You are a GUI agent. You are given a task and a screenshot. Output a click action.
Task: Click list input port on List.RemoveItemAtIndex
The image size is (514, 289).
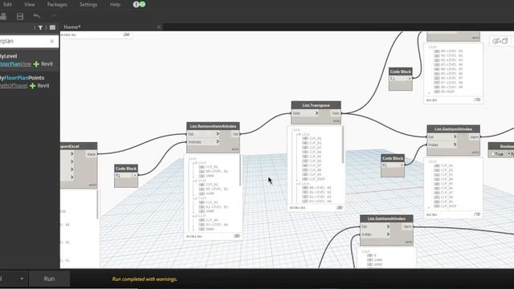coord(203,134)
